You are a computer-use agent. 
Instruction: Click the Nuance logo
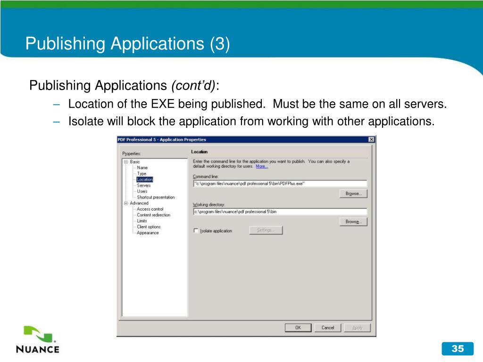38,339
